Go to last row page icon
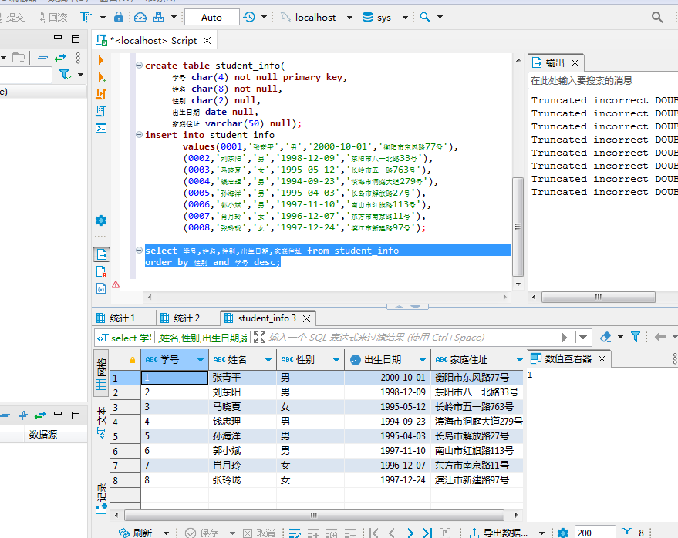The image size is (678, 538). click(x=427, y=533)
